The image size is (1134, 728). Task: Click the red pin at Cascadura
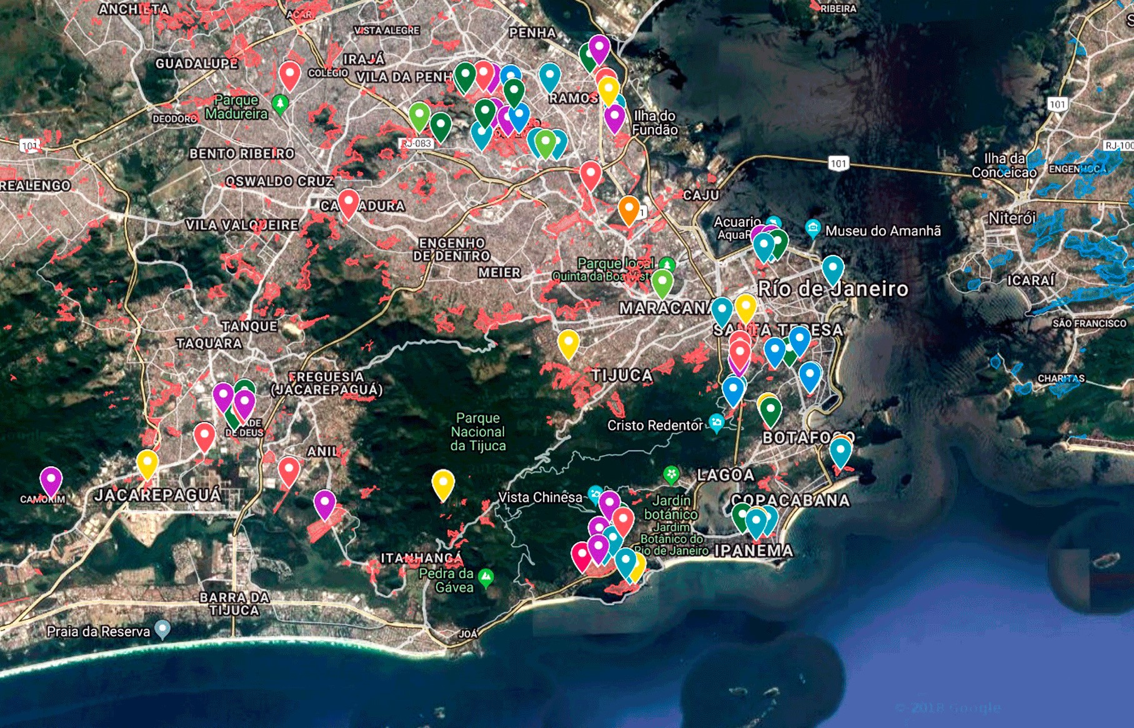[348, 202]
